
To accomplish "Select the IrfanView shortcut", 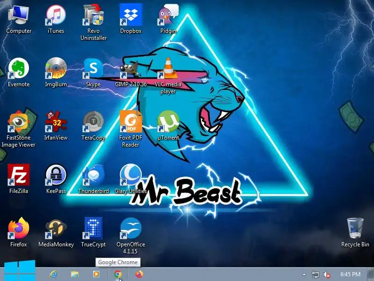I will click(56, 122).
